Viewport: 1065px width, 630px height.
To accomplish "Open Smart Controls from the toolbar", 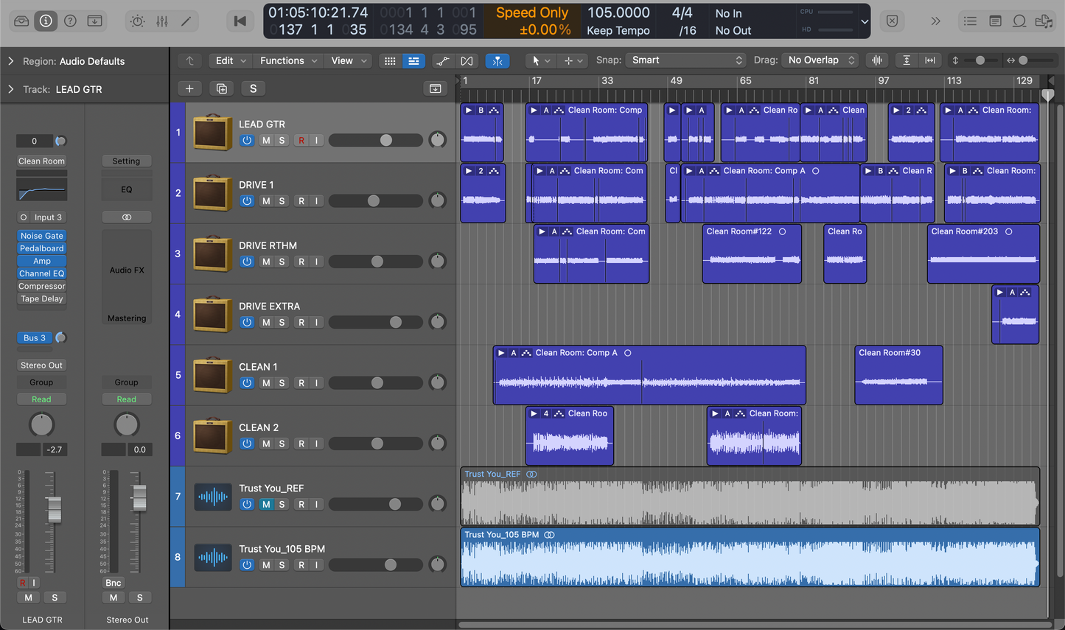I will [138, 21].
